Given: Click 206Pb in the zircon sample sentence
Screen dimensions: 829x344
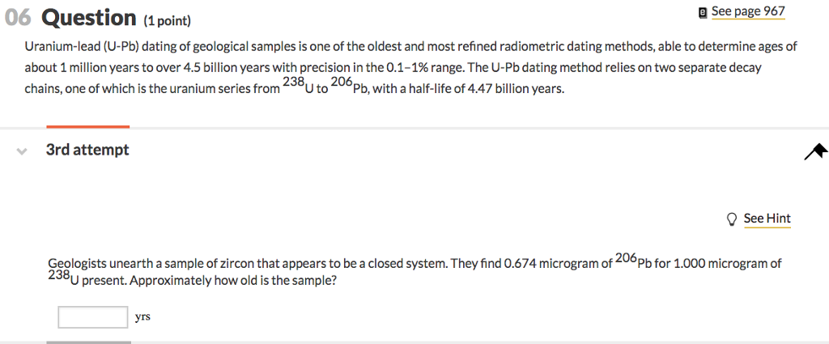Looking at the screenshot, I should coord(633,261).
